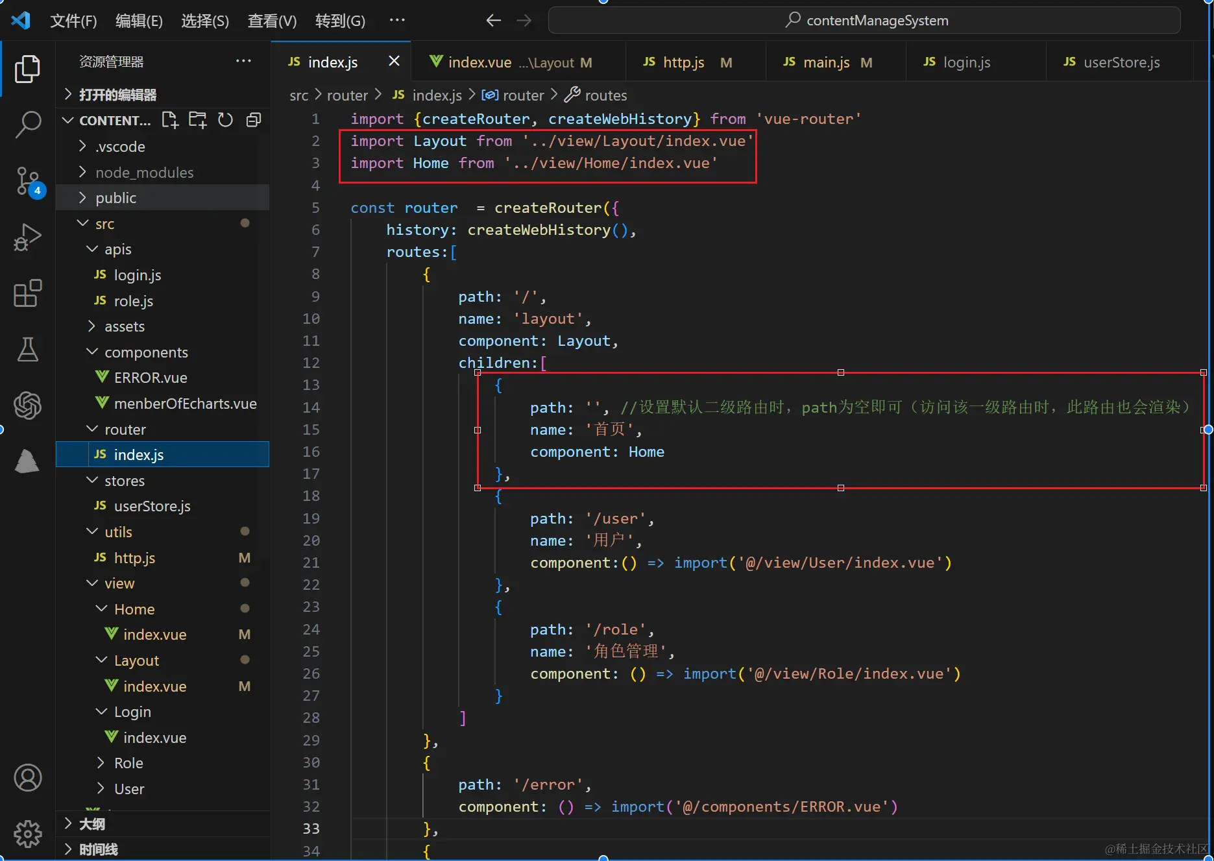The image size is (1214, 861).
Task: Switch to index.vue Layout tab
Action: (x=519, y=62)
